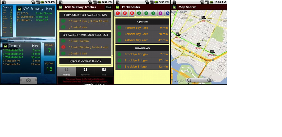Select the purple 7 line tab
Image resolution: width=282 pixels, height=137 pixels.
pyautogui.click(x=161, y=13)
